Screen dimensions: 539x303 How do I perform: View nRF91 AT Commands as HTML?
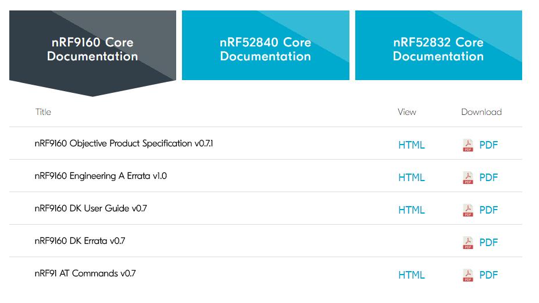click(411, 275)
